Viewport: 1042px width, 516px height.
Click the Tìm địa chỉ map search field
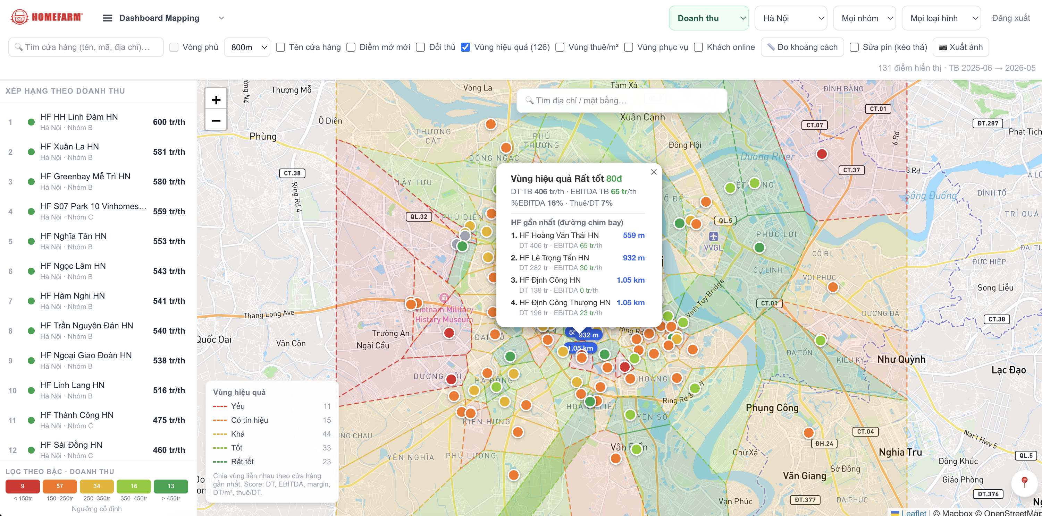[622, 101]
